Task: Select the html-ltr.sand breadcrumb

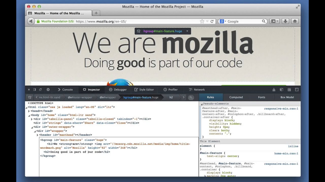Action: coord(50,97)
